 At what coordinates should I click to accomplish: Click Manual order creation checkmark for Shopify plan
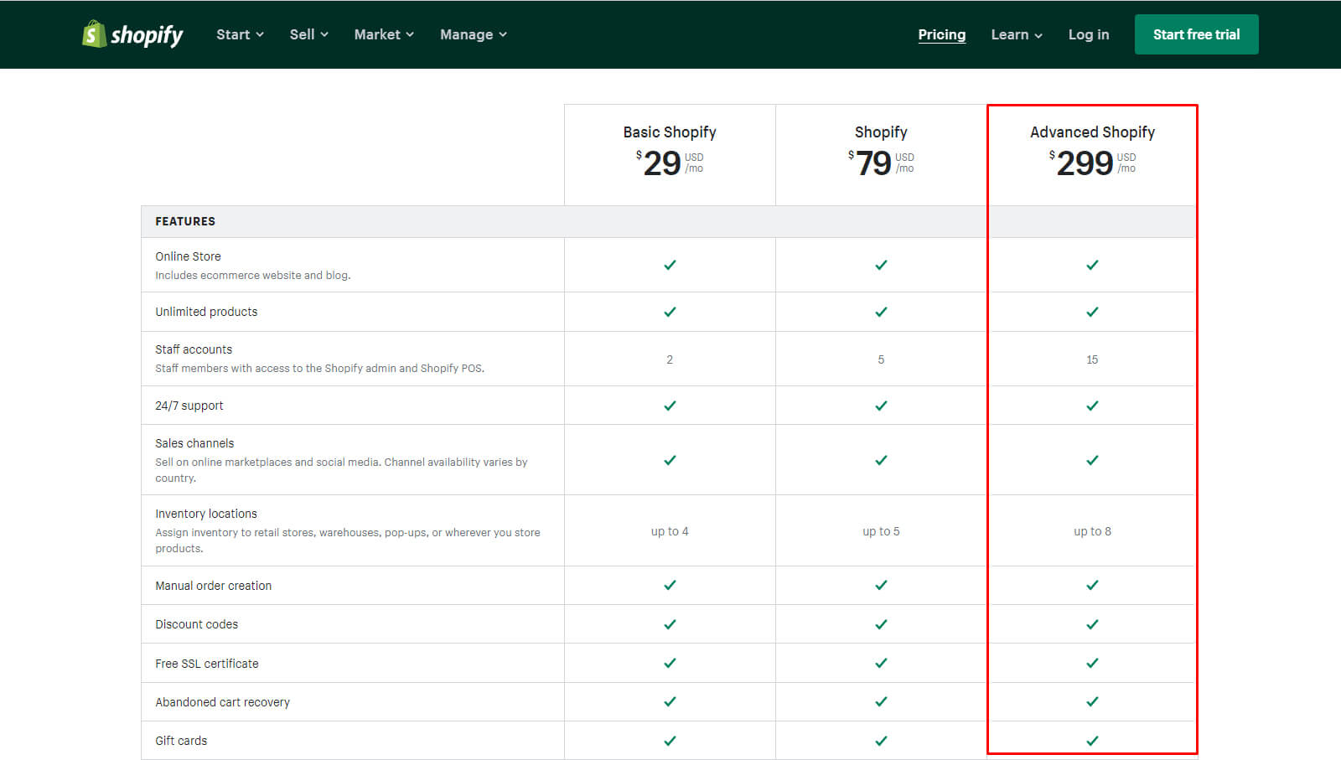(x=881, y=585)
